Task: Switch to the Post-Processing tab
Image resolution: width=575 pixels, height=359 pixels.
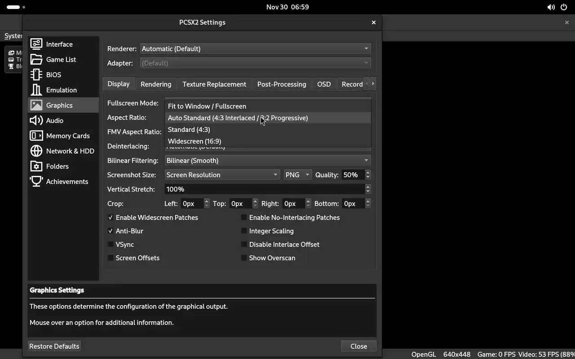Action: 282,84
